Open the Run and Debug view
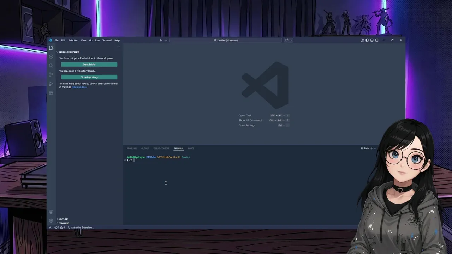Viewport: 452px width, 254px height. pos(51,84)
